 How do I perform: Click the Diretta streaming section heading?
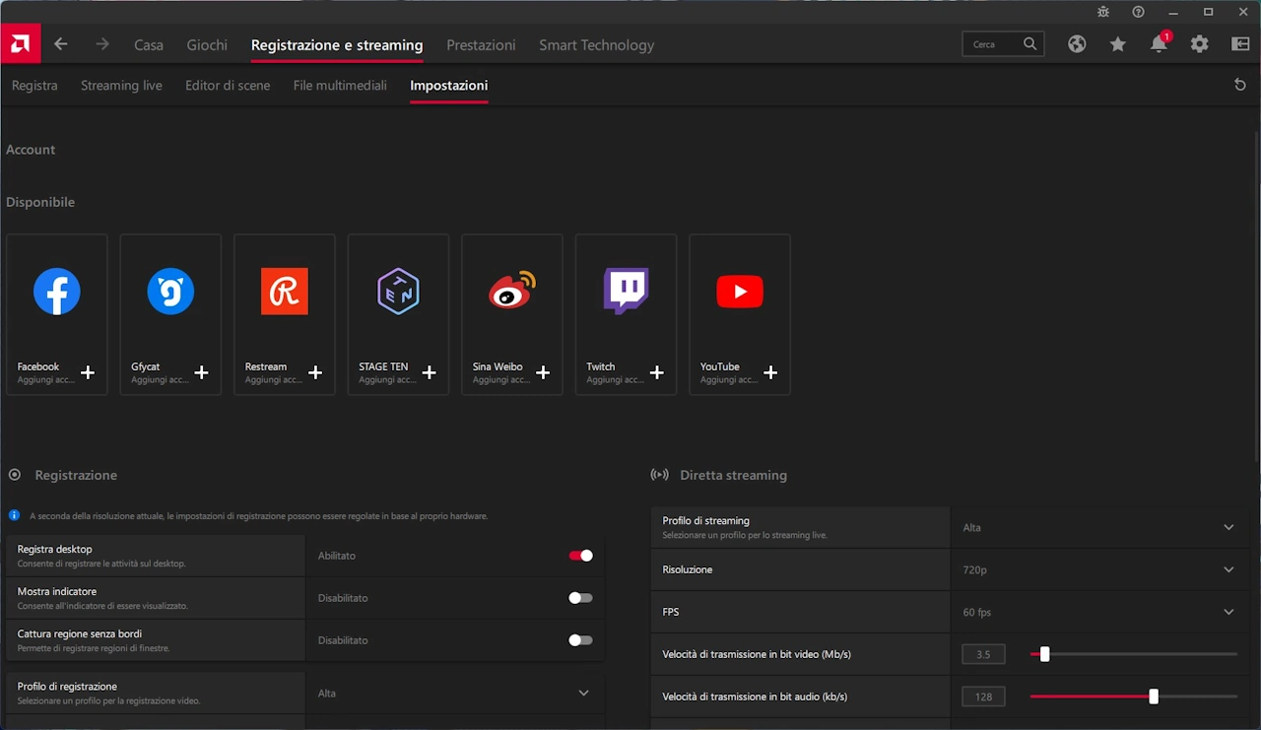733,475
